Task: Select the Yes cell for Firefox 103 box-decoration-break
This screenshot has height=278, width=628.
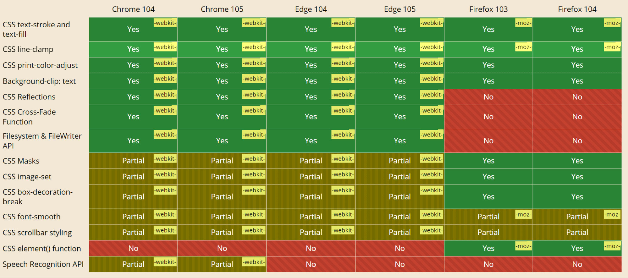Action: click(489, 197)
